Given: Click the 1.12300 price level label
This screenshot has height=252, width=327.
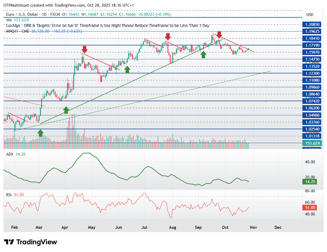Looking at the screenshot, I should (312, 73).
